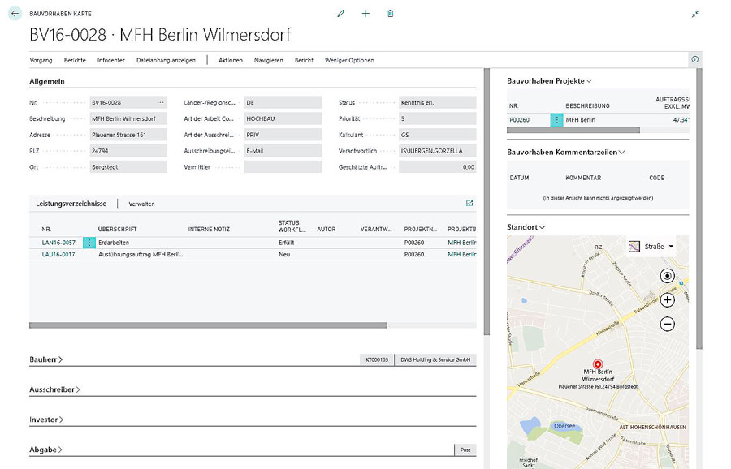Collapse Bauvorhaben Projekte factbox

550,80
